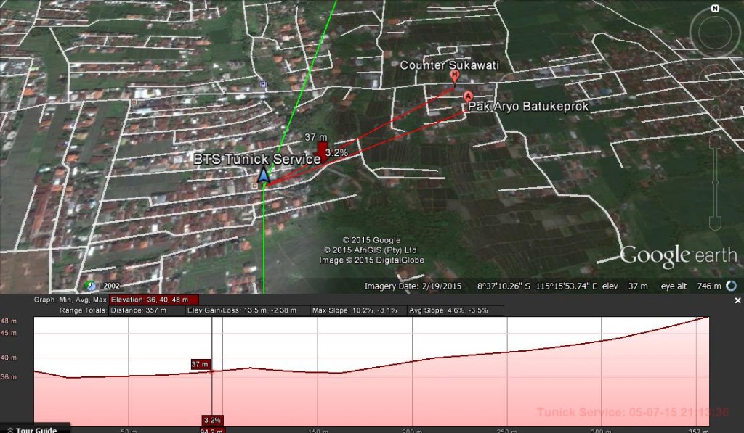Image resolution: width=744 pixels, height=433 pixels.
Task: Click the Pak Aryo Batukeprok label
Action: click(528, 106)
